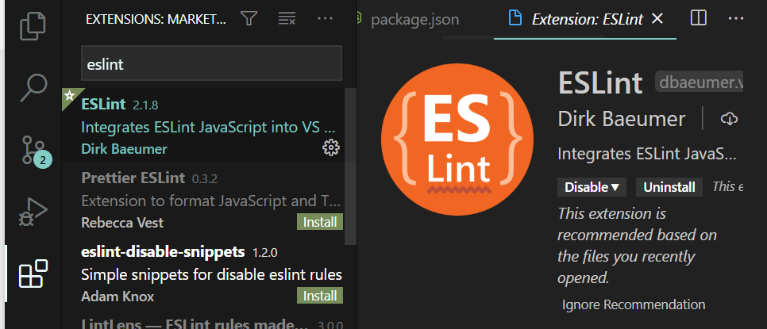Click the extensions list scrollbar
Viewport: 767px width, 329px height.
pyautogui.click(x=351, y=166)
